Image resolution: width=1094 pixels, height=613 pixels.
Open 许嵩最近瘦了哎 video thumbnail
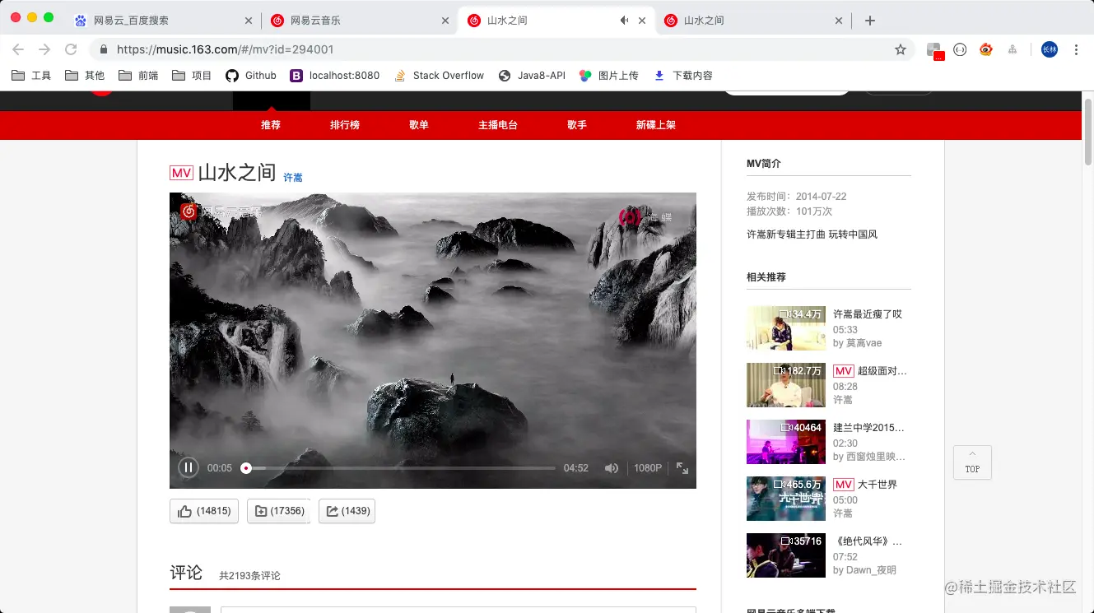pos(786,328)
